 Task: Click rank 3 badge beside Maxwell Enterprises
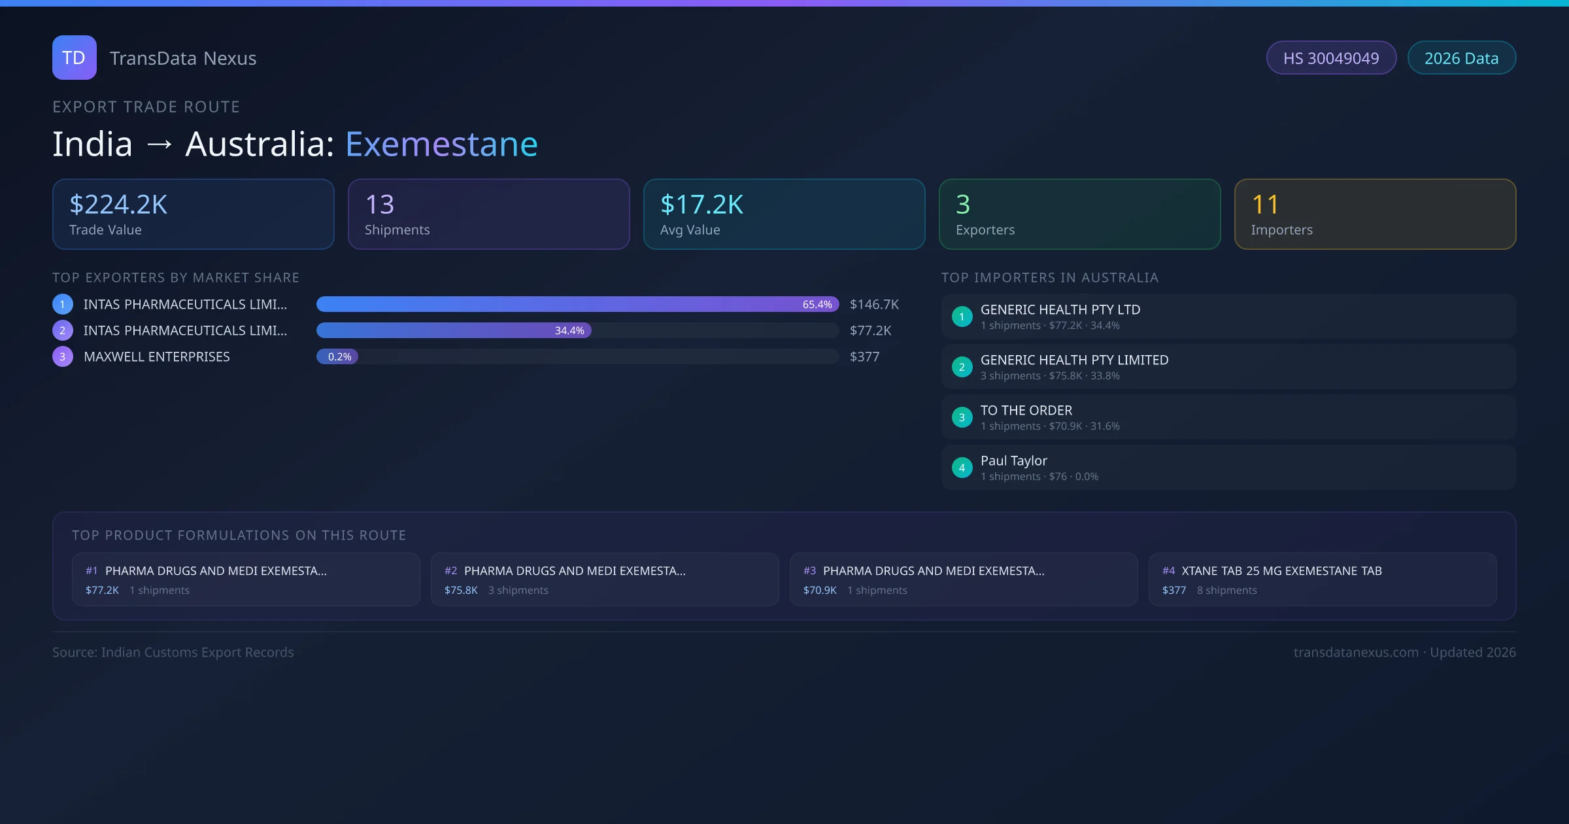[x=63, y=356]
